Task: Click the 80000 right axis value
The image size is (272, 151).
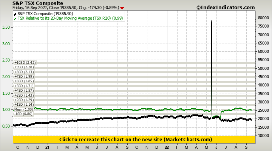Action: tap(263, 18)
